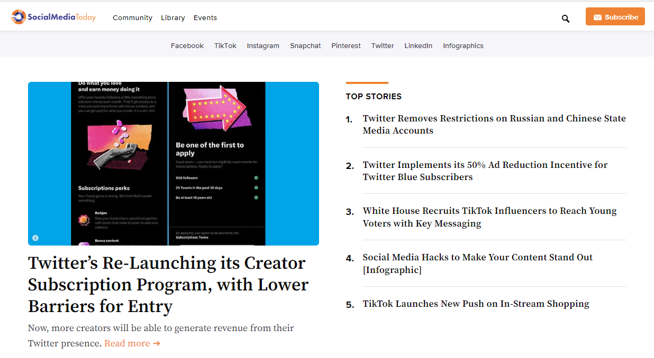Go to the TikTok topic
Viewport: 654px width, 358px height.
(x=225, y=45)
